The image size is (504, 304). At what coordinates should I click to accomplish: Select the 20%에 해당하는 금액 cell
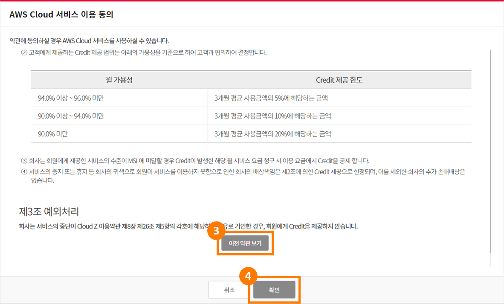(339, 134)
